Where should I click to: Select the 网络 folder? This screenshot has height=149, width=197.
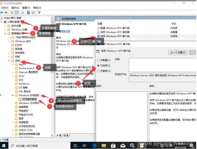[x=17, y=56]
